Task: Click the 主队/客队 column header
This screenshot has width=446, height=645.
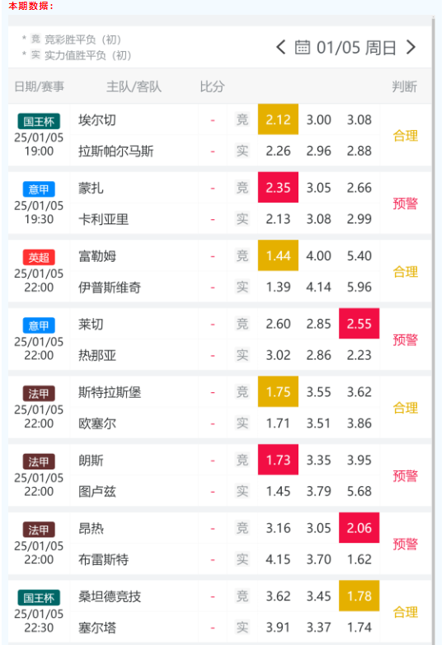Action: pos(134,86)
